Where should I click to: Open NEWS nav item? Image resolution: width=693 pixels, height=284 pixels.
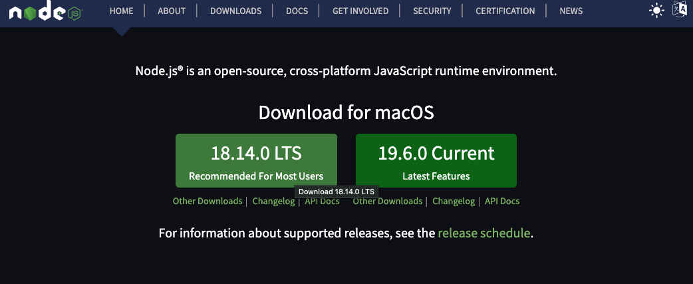[571, 11]
